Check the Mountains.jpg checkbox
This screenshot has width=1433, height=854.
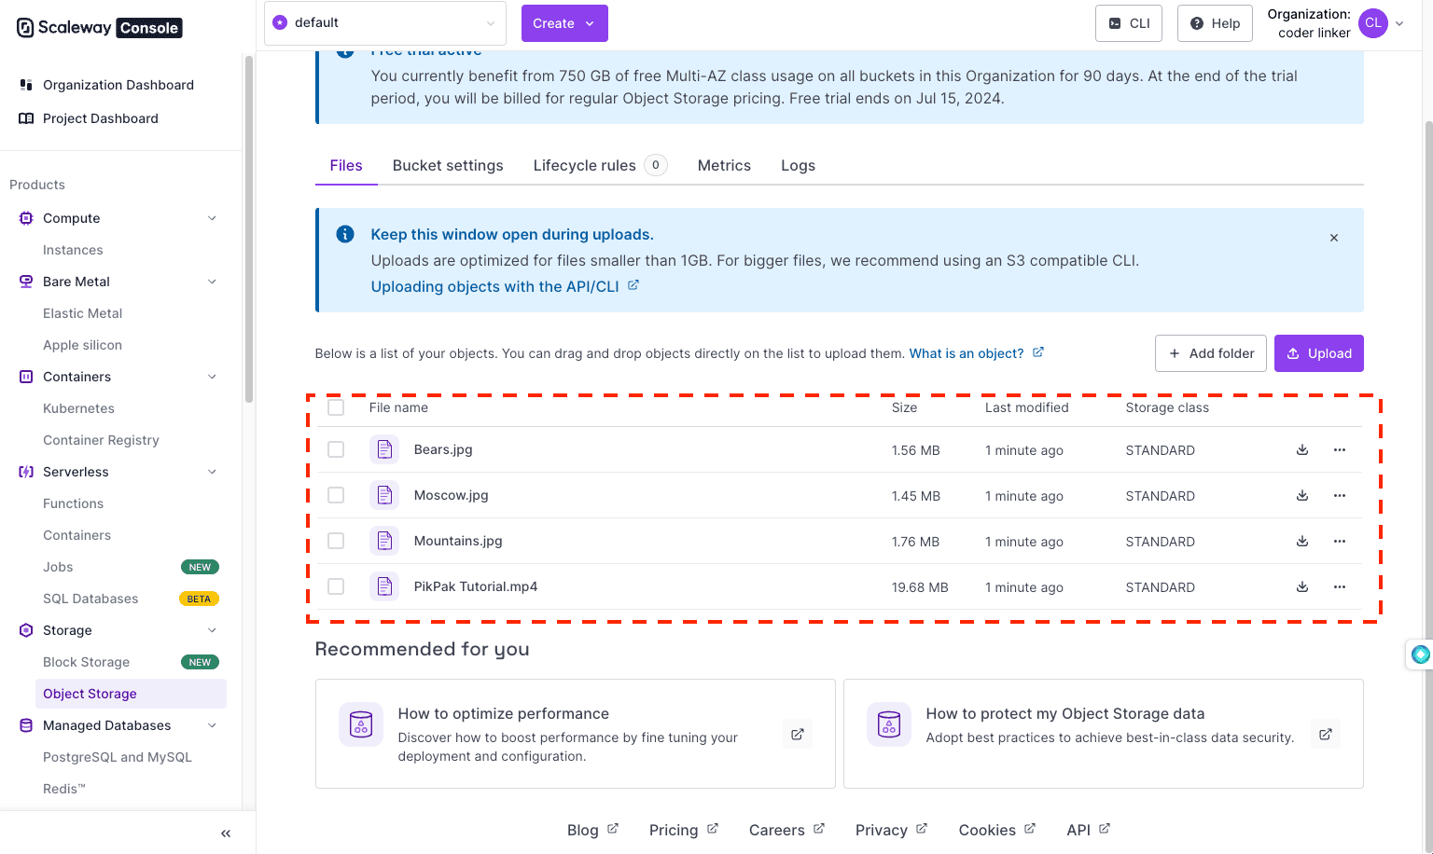tap(336, 541)
